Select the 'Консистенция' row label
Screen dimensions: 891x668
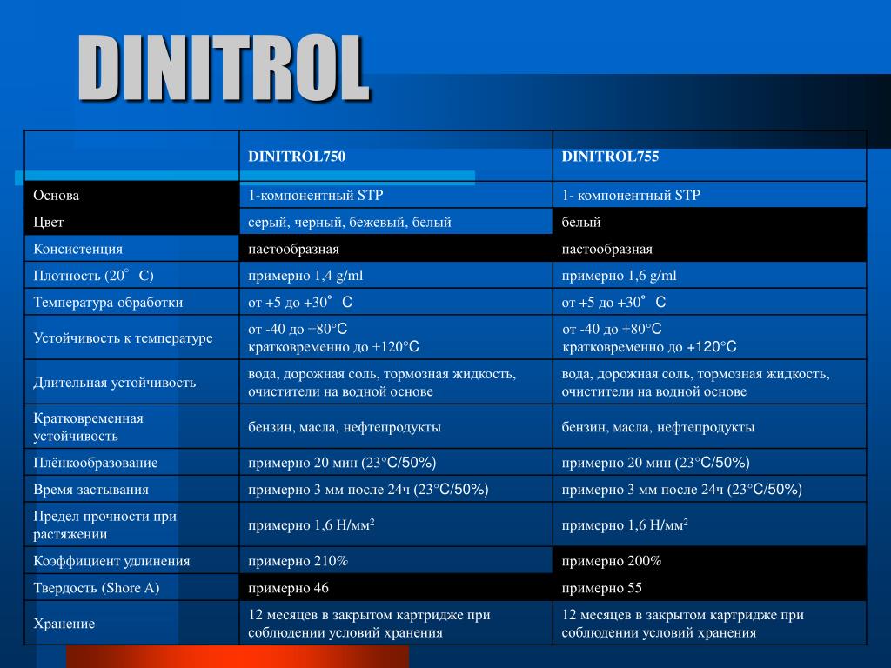click(x=77, y=249)
